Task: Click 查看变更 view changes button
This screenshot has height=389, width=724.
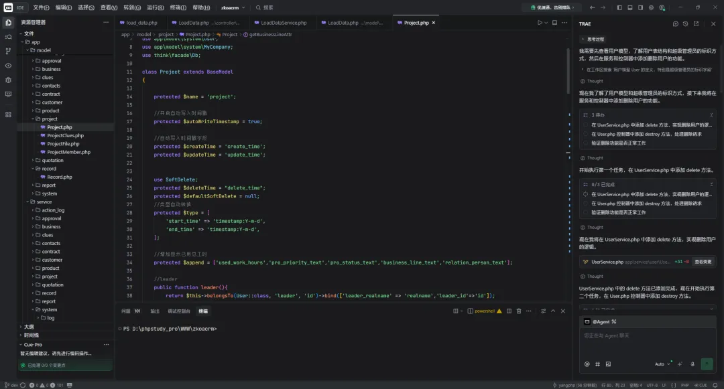Action: point(703,262)
